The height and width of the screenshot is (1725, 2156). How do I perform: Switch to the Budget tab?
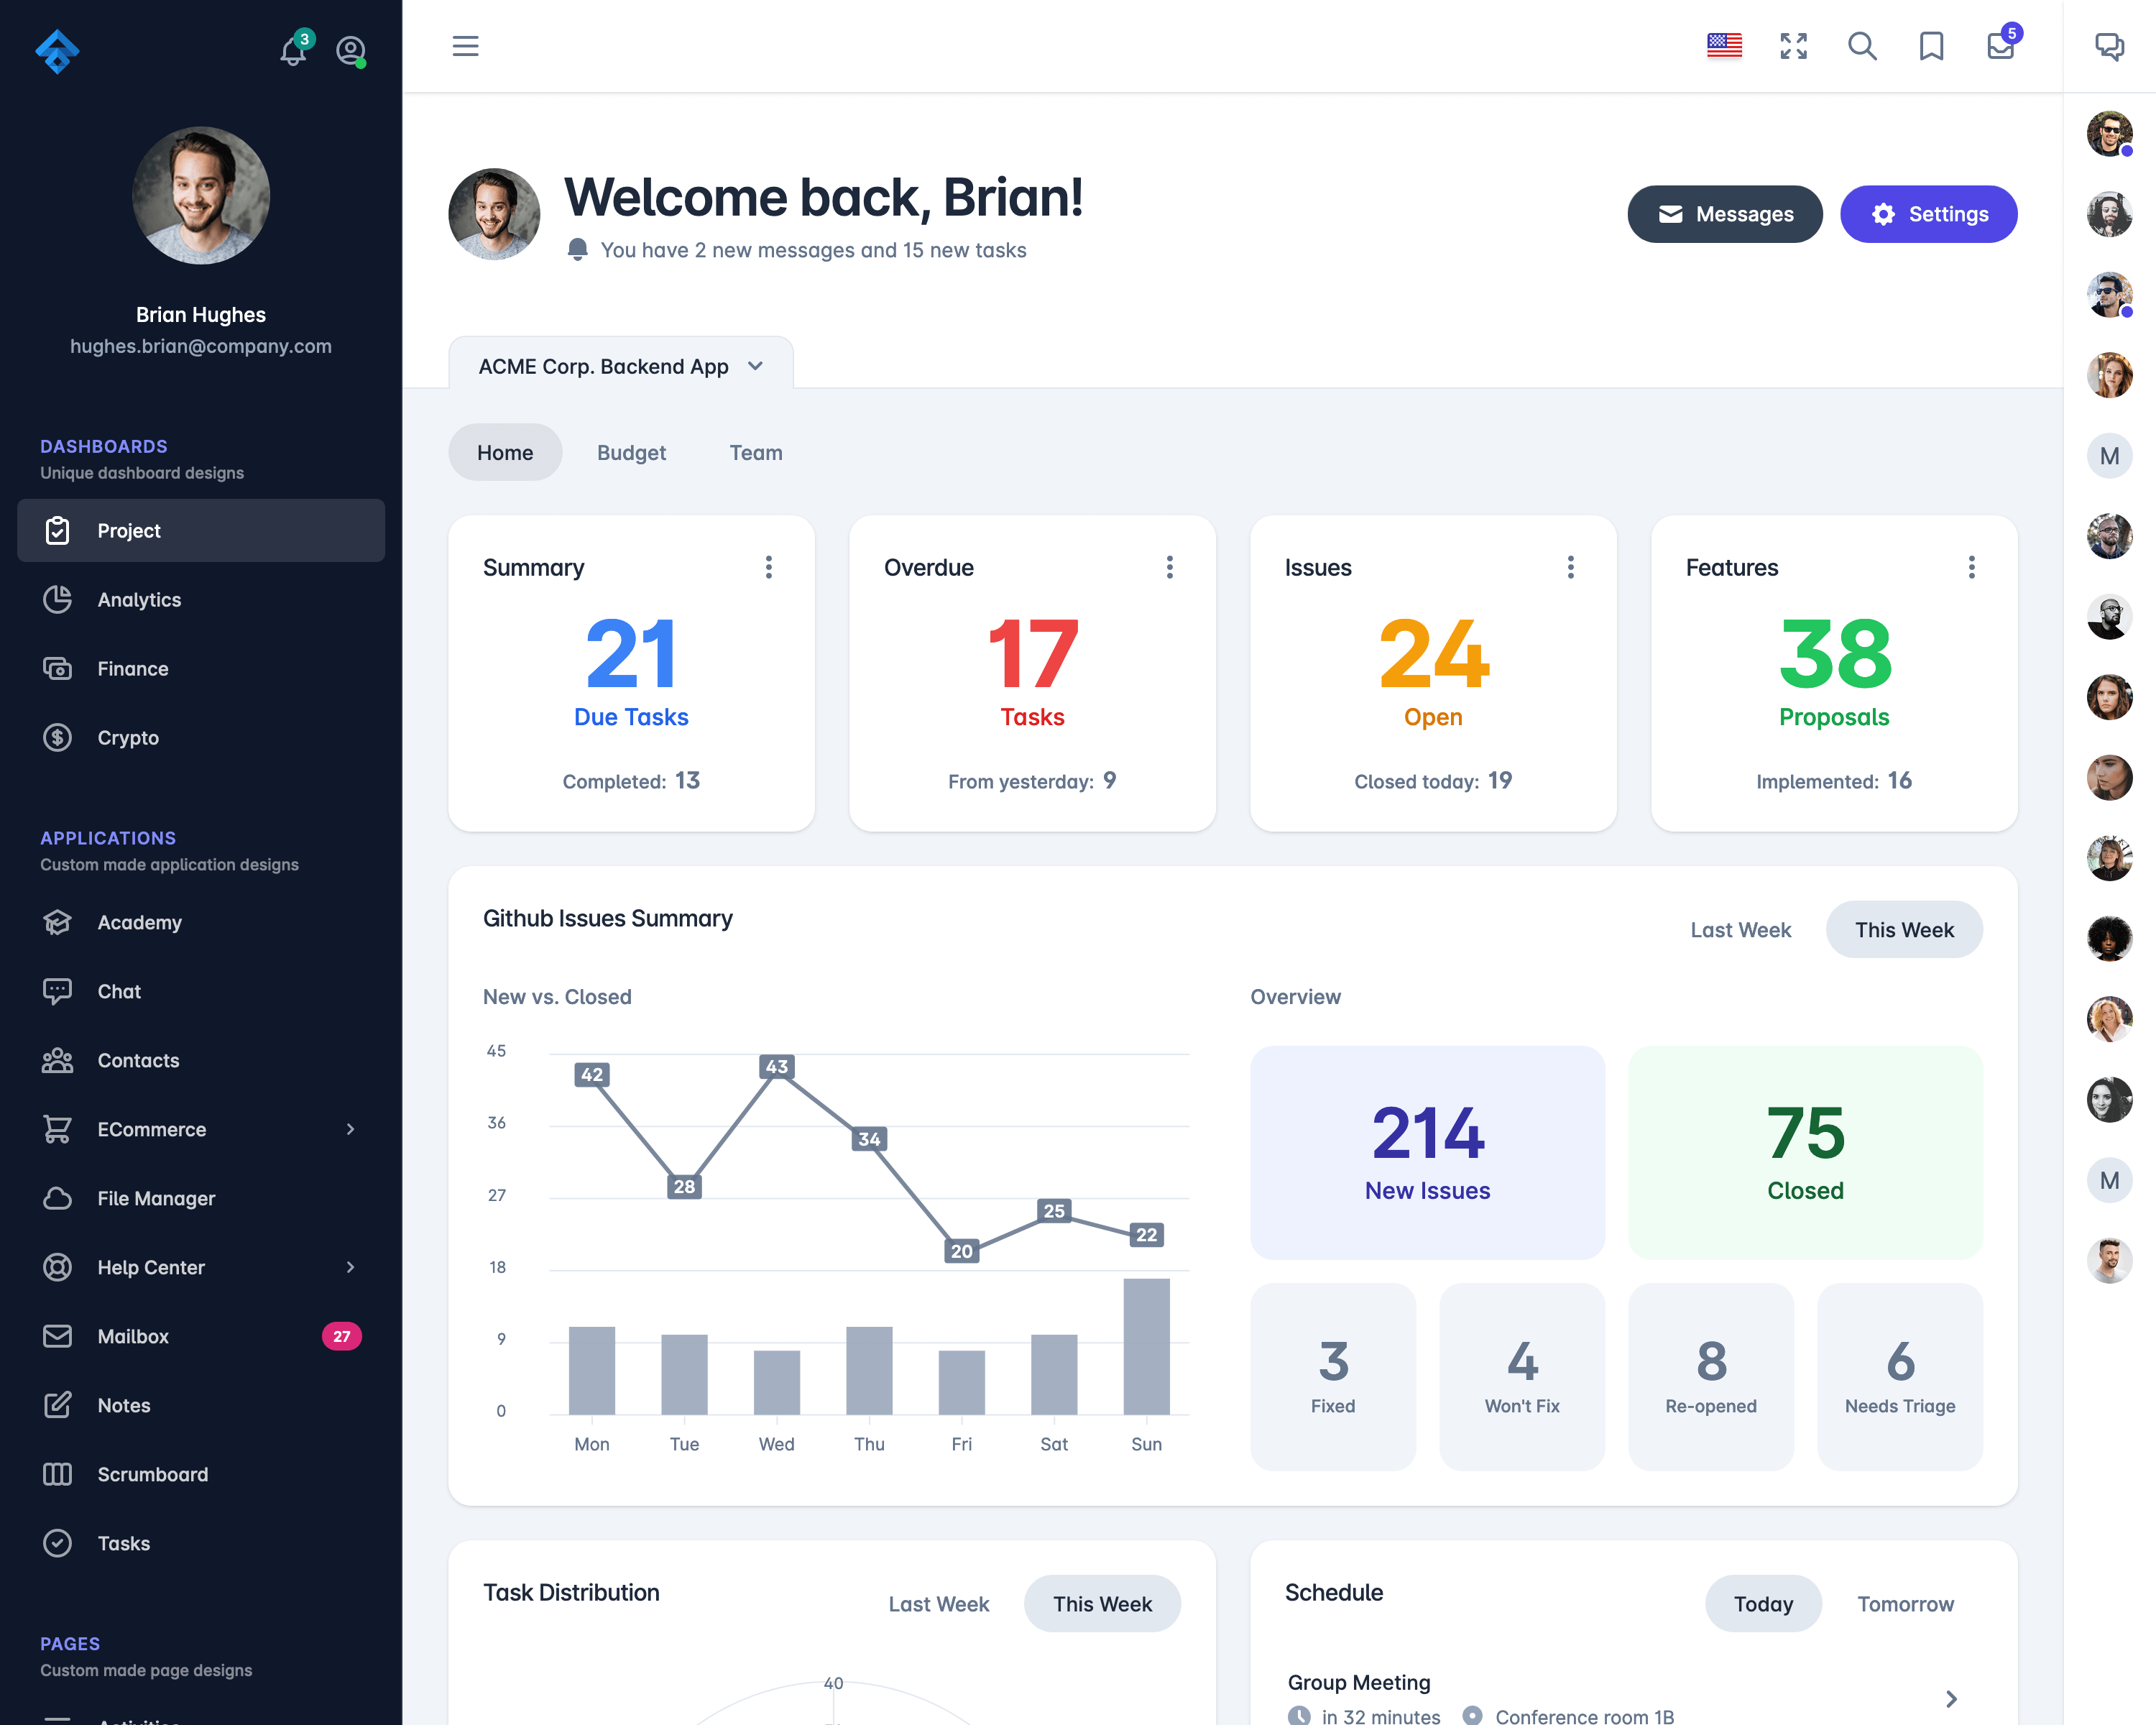630,451
